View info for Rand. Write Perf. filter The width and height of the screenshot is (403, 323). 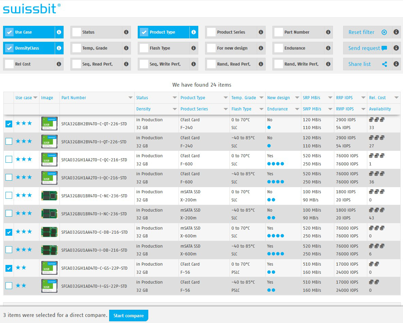(328, 64)
